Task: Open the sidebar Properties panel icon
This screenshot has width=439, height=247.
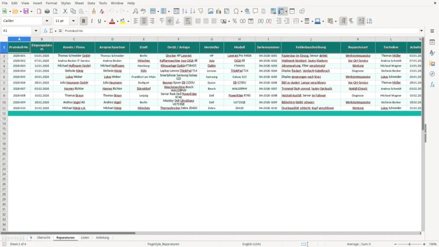Action: (x=432, y=42)
